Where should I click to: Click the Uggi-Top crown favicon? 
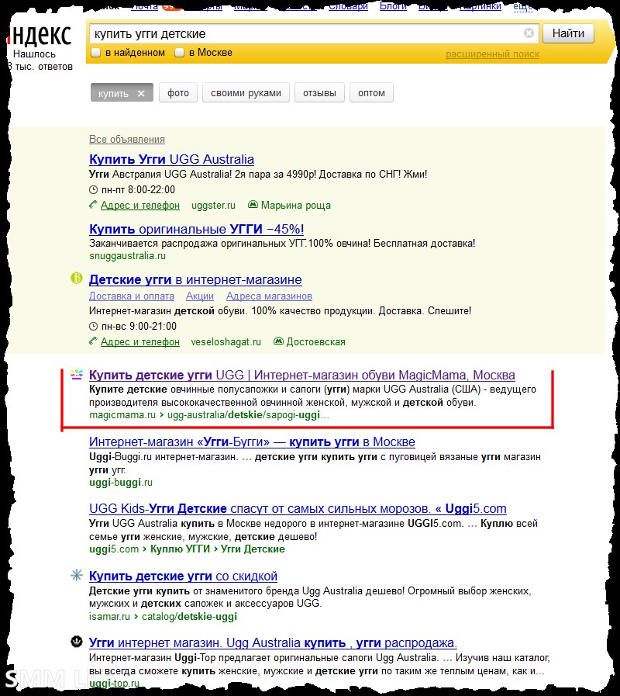click(x=77, y=642)
